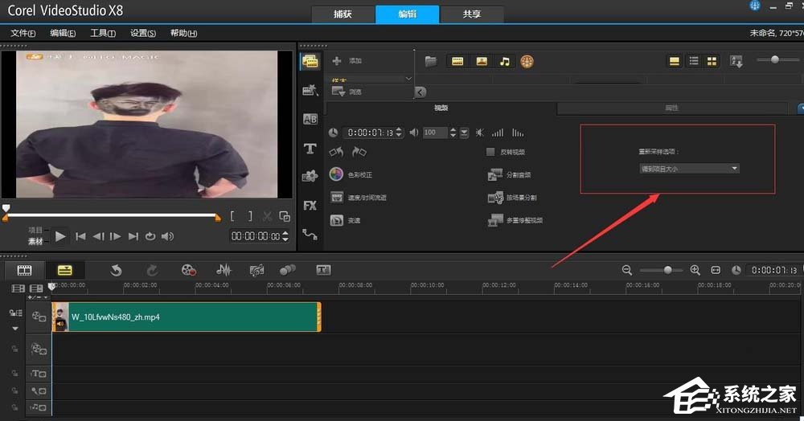
Task: Open the File (文件) menu
Action: coord(23,33)
